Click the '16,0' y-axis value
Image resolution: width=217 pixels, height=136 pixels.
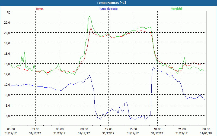pos(7,53)
